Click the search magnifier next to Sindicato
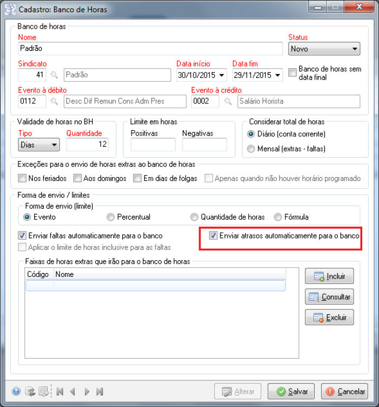Image resolution: width=379 pixels, height=407 pixels. tap(54, 75)
